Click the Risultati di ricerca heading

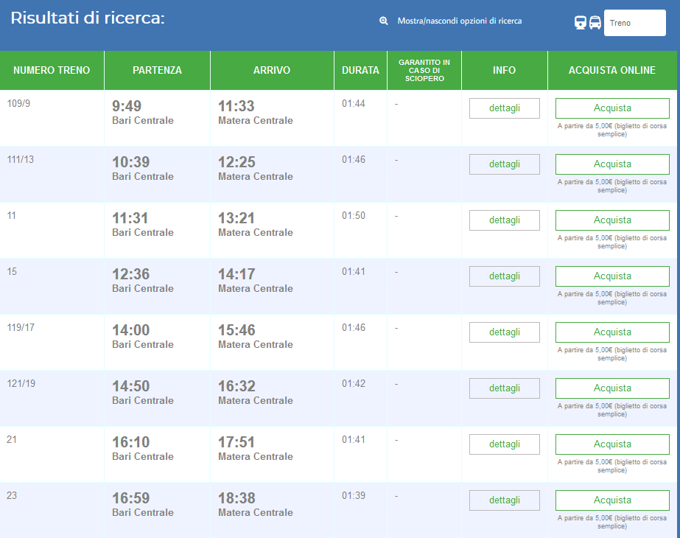(x=88, y=18)
